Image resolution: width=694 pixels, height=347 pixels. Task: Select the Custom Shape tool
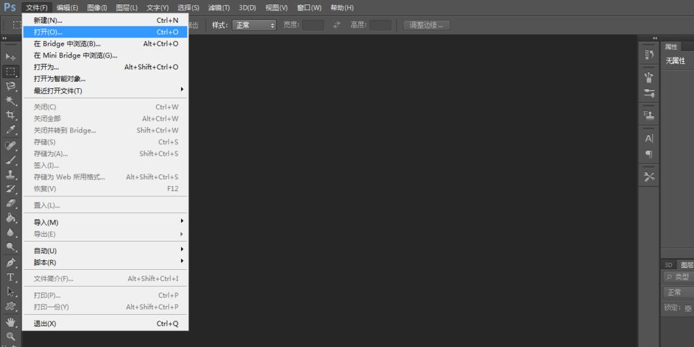coord(10,307)
